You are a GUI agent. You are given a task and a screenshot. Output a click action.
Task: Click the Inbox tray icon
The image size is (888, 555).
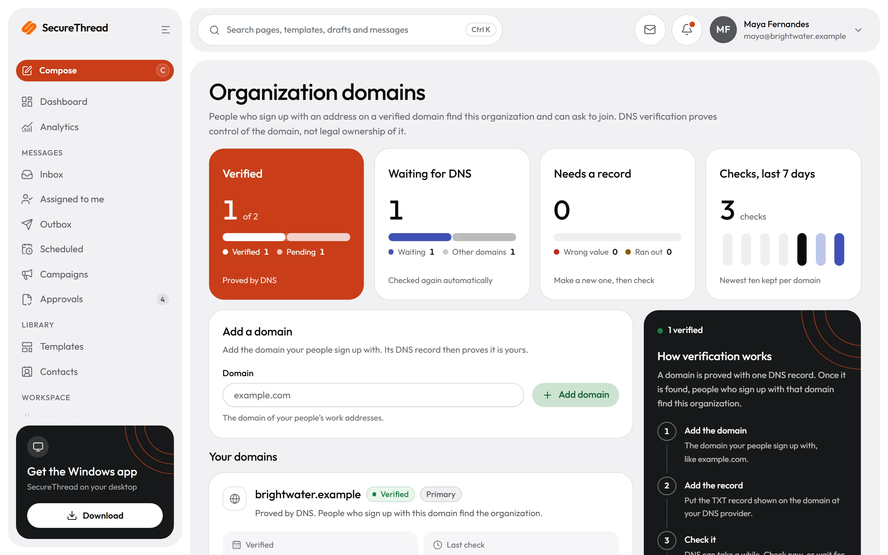pyautogui.click(x=27, y=174)
